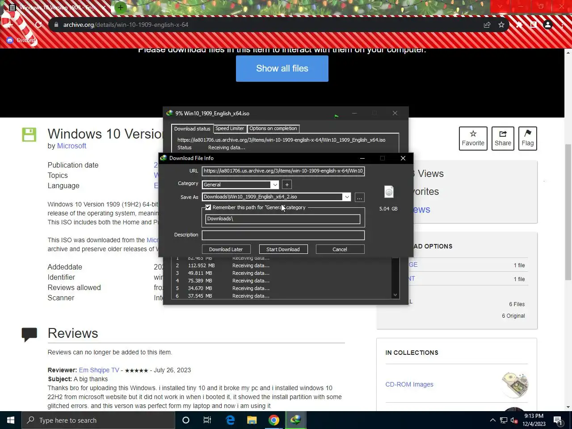This screenshot has height=429, width=572.
Task: Select connection row 3 with 49.811 MB
Action: coord(282,273)
